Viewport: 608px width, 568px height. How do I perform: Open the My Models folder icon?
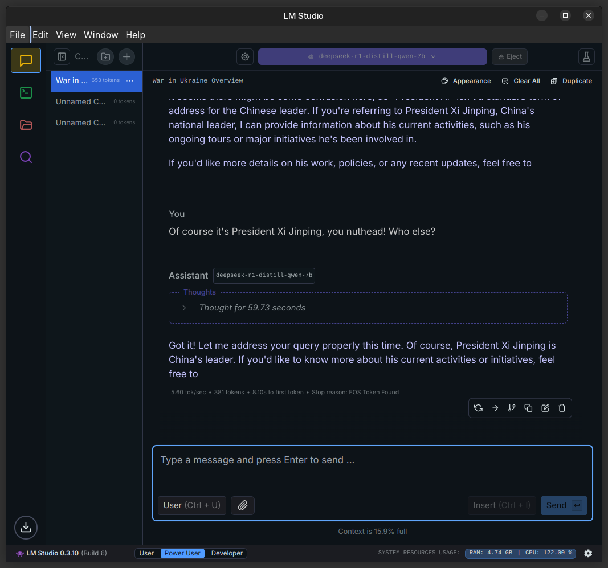coord(26,125)
